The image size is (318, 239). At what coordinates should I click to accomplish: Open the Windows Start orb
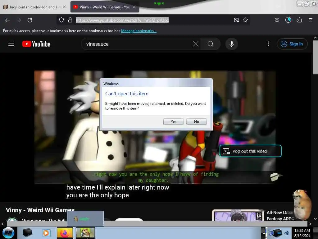[8, 233]
